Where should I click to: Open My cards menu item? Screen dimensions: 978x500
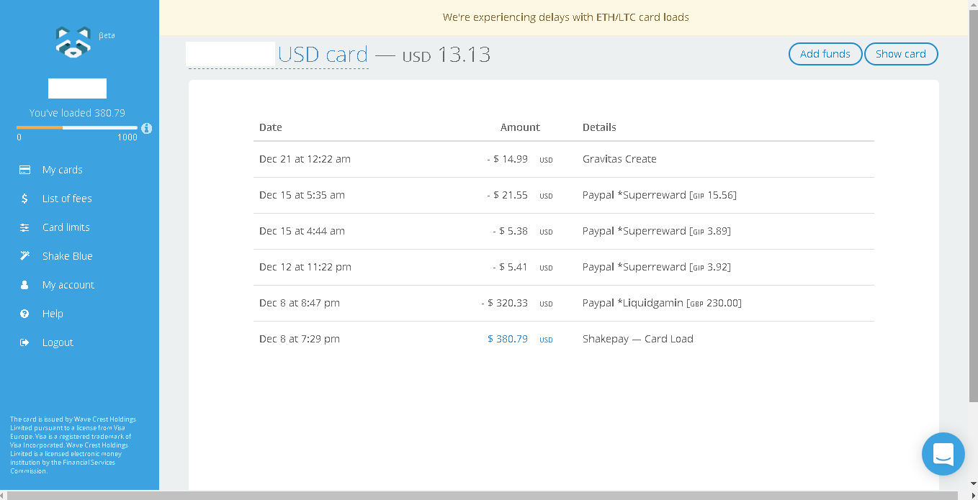click(62, 170)
